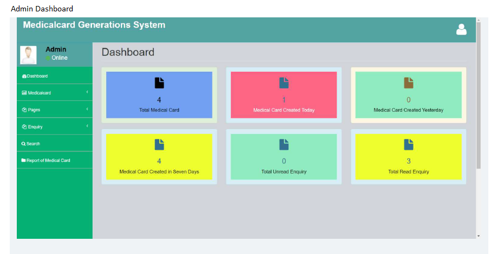
Task: Open the Medical Card Created Today link
Action: [283, 110]
